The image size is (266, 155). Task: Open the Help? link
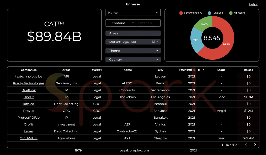click(x=253, y=4)
